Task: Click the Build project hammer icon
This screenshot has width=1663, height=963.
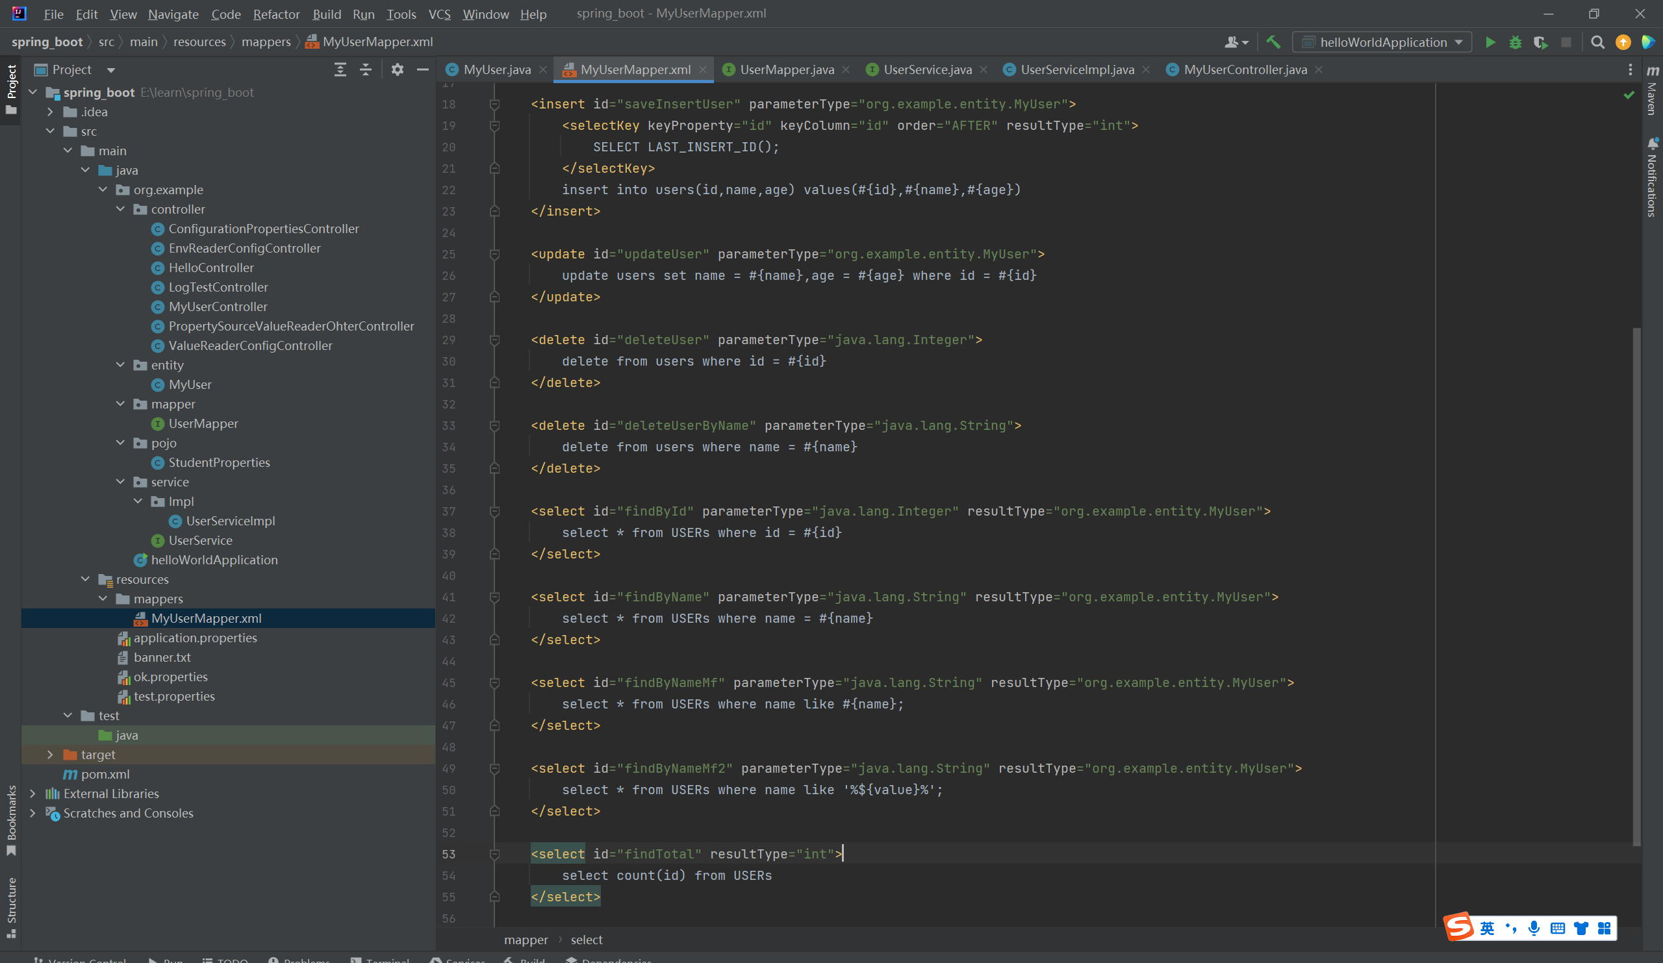Action: [1273, 42]
